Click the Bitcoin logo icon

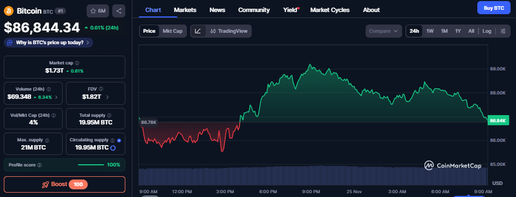point(9,11)
